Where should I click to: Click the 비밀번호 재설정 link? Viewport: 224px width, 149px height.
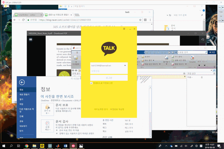pyautogui.click(x=117, y=109)
